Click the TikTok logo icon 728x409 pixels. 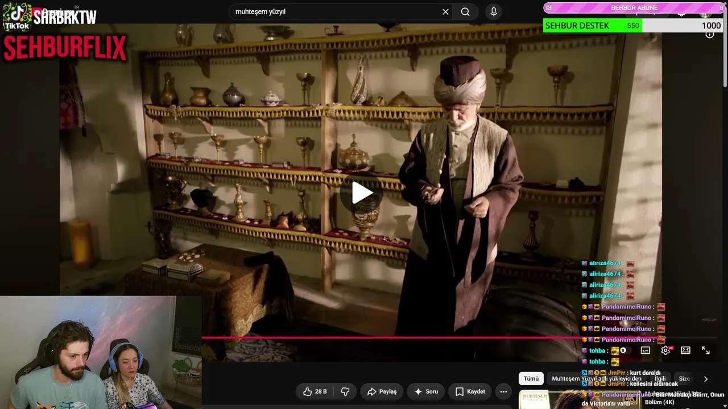[17, 16]
